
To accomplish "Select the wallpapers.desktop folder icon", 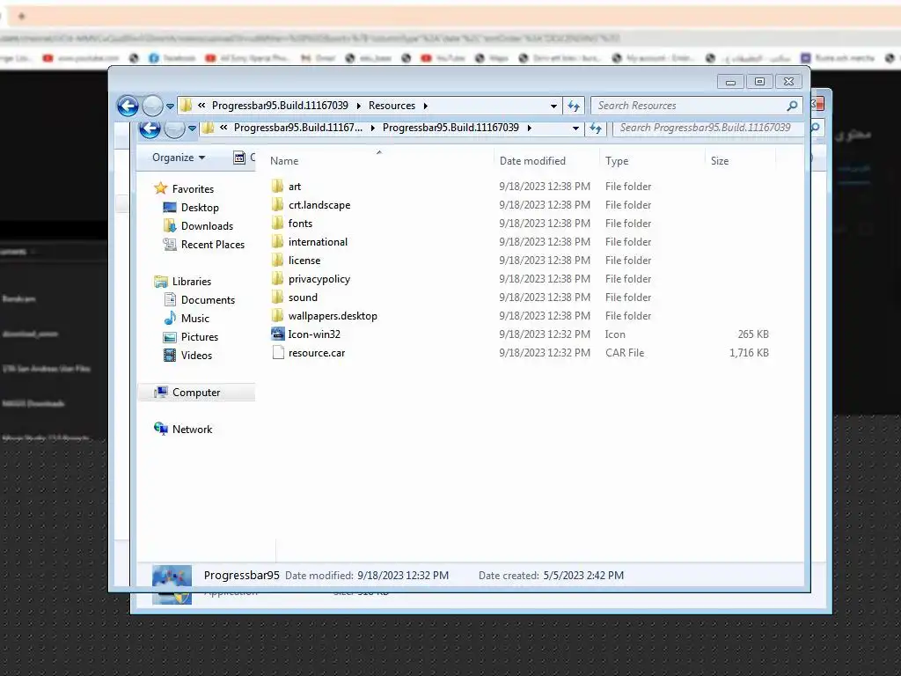I will click(x=277, y=316).
